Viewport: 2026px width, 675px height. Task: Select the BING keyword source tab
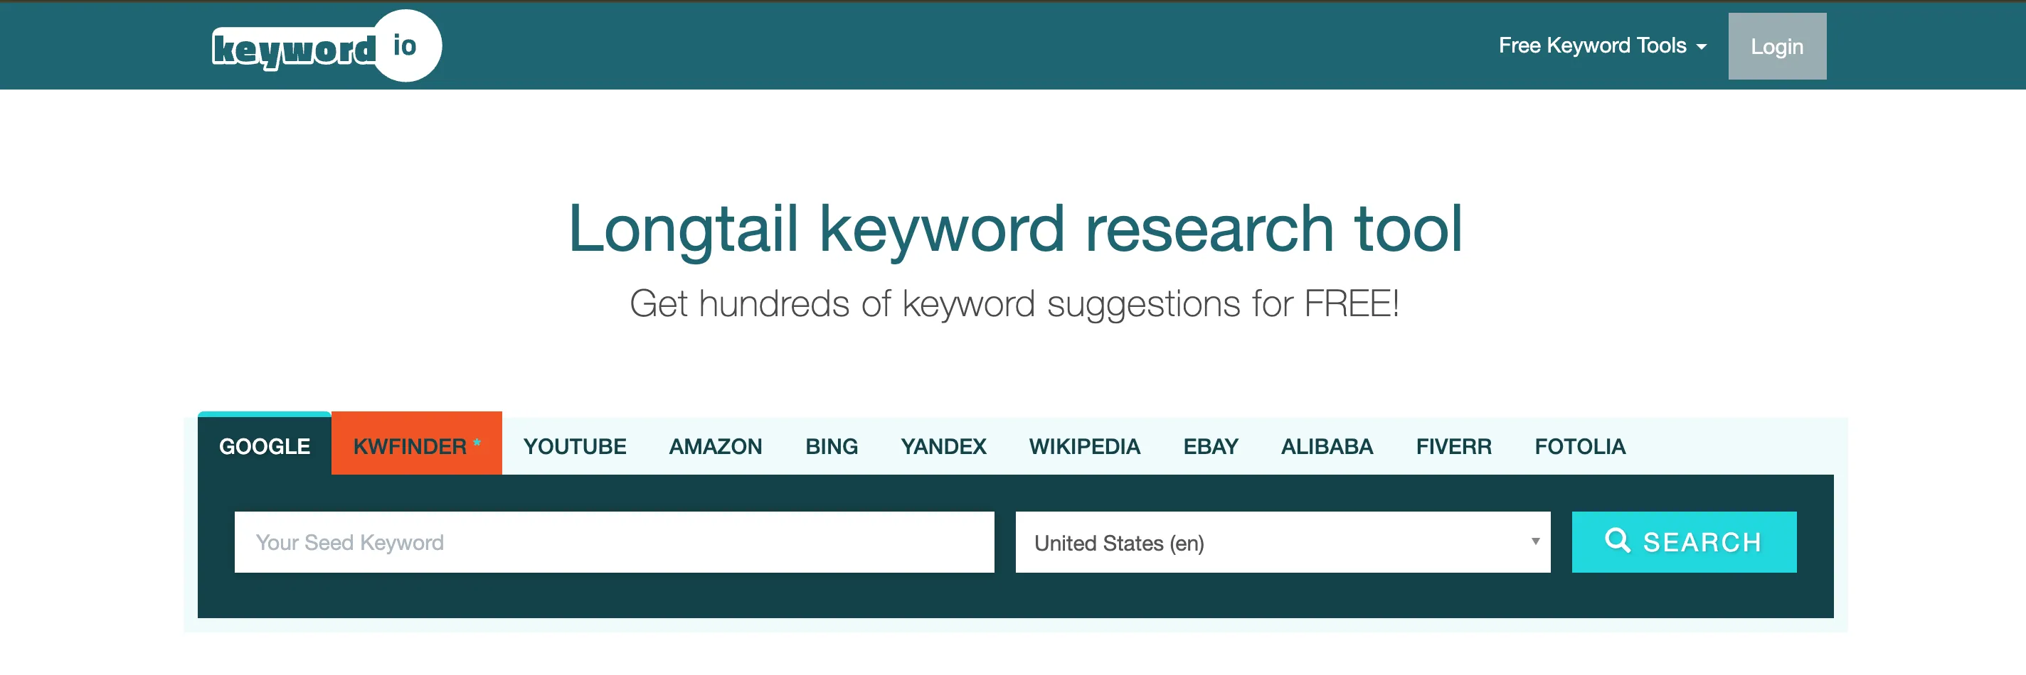[x=832, y=445]
